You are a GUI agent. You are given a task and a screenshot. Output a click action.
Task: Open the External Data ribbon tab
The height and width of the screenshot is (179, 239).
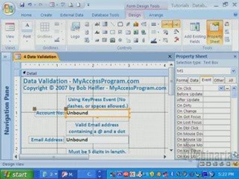(x=72, y=15)
